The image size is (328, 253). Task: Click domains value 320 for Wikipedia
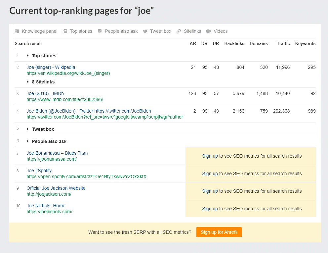(x=264, y=67)
